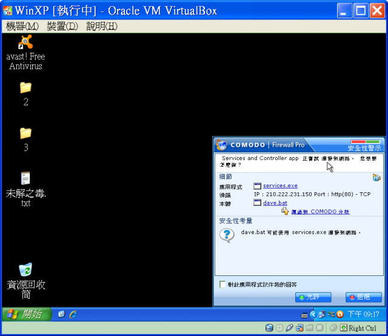Minimize the VirtualBox window
Screen dimensions: 388x336
coord(344,11)
